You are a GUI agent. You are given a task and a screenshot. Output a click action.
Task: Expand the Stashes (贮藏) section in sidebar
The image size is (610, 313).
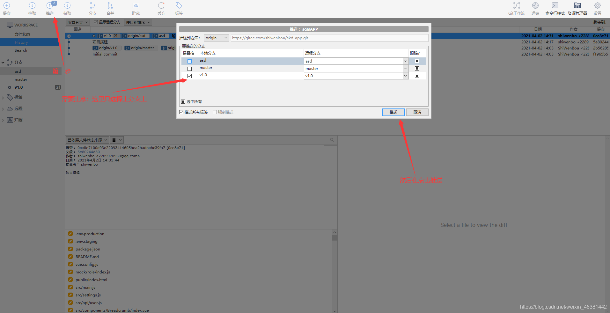pyautogui.click(x=3, y=120)
